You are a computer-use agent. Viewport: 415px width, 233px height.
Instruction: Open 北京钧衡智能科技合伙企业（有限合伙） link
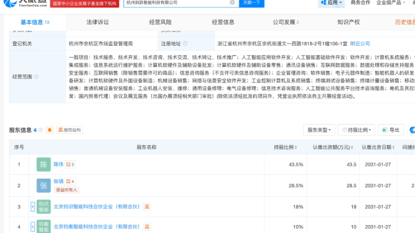tap(97, 227)
